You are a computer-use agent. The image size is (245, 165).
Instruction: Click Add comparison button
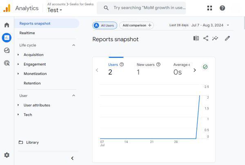[136, 25]
